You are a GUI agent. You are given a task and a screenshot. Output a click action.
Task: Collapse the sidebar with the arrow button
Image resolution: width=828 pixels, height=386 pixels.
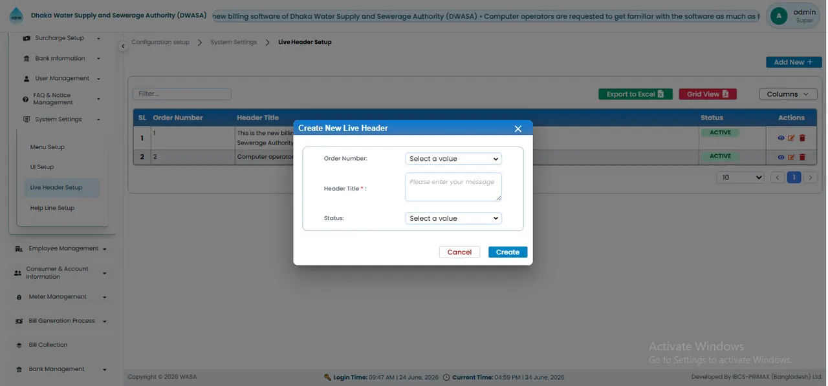[x=123, y=46]
